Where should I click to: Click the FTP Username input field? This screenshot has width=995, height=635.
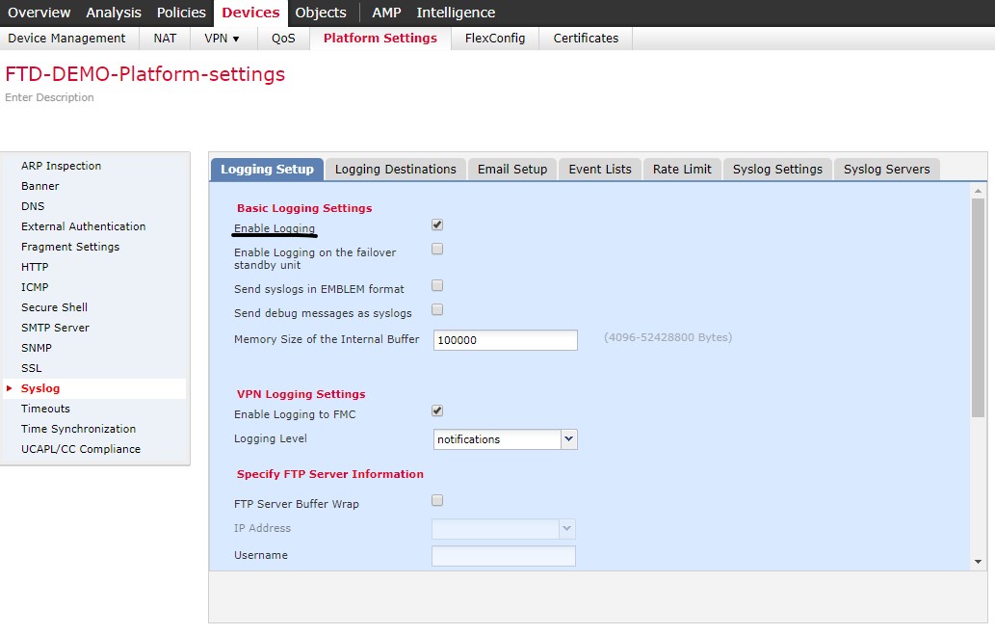(504, 556)
